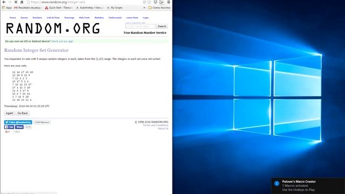Open the Home menu on RANDOM.ORG
Image resolution: width=345 pixels, height=194 pixels.
click(13, 18)
